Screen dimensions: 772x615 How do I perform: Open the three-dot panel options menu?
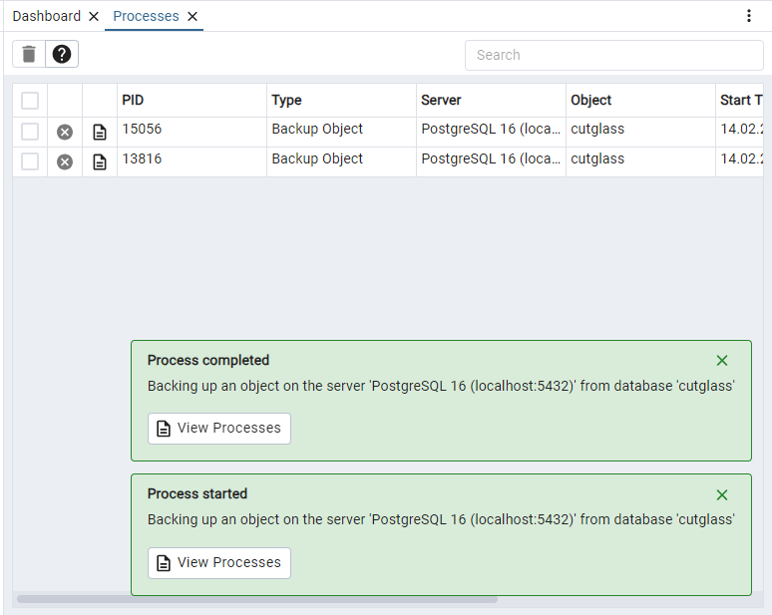749,16
